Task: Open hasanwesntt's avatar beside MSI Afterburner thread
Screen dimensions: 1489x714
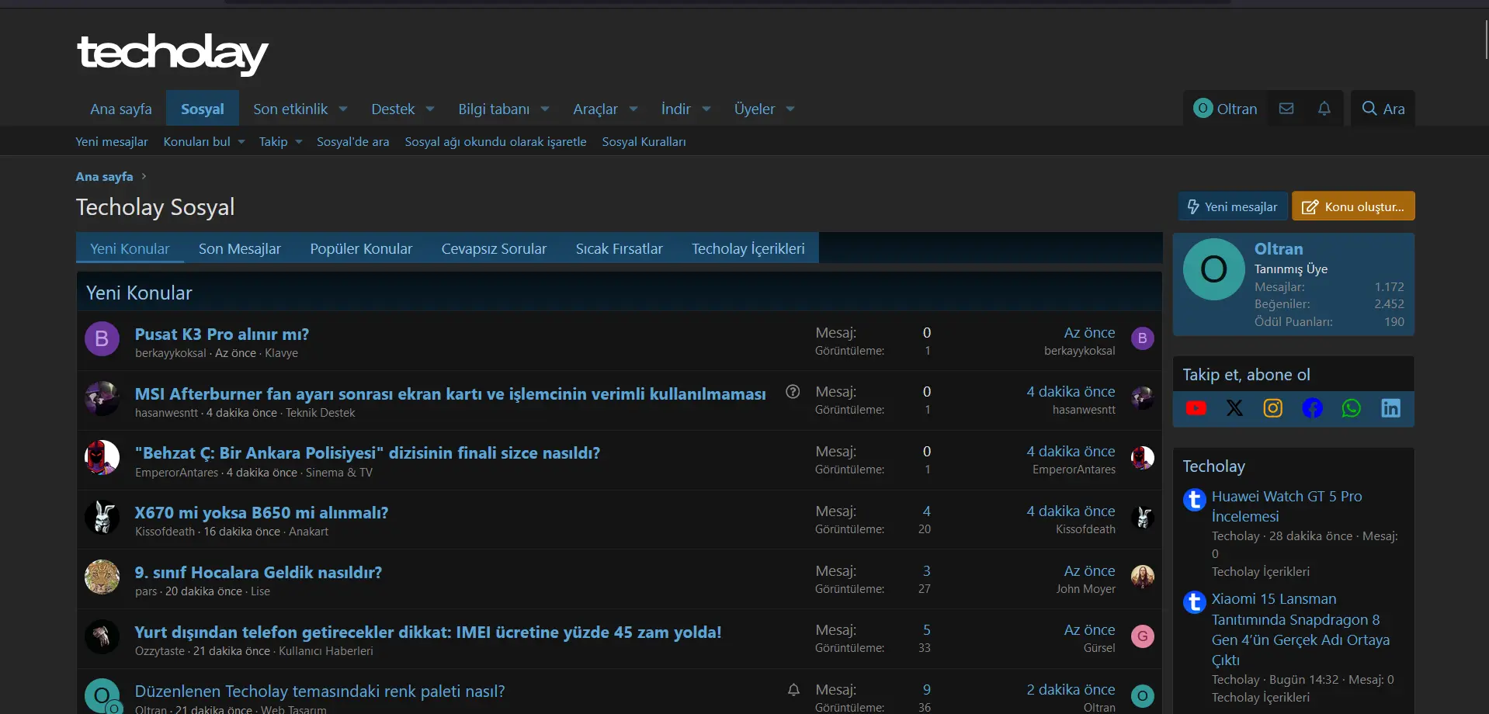Action: (x=102, y=398)
